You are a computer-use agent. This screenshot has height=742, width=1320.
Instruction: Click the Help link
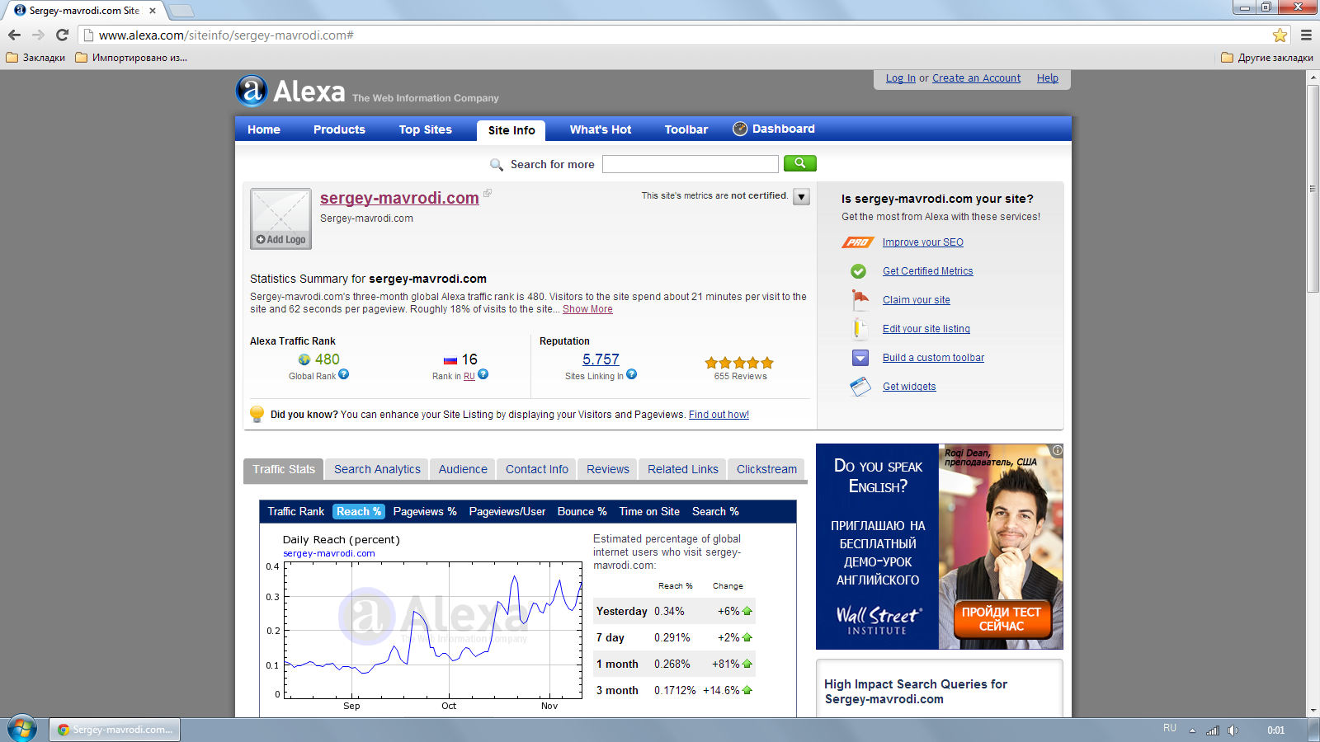tap(1048, 78)
